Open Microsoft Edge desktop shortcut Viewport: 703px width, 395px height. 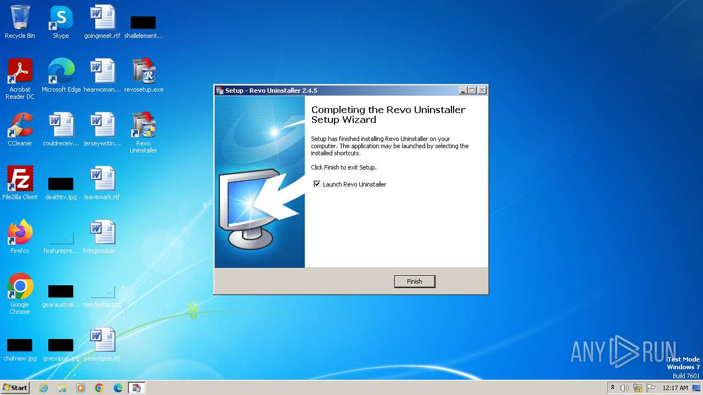[61, 76]
